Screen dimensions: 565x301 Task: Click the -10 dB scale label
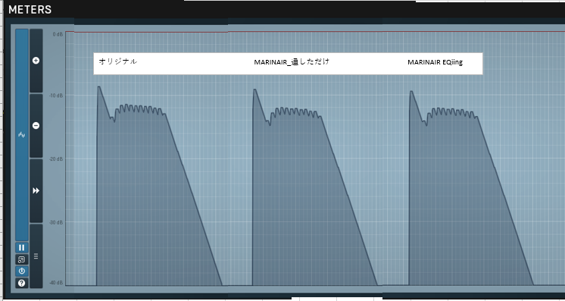coord(57,96)
